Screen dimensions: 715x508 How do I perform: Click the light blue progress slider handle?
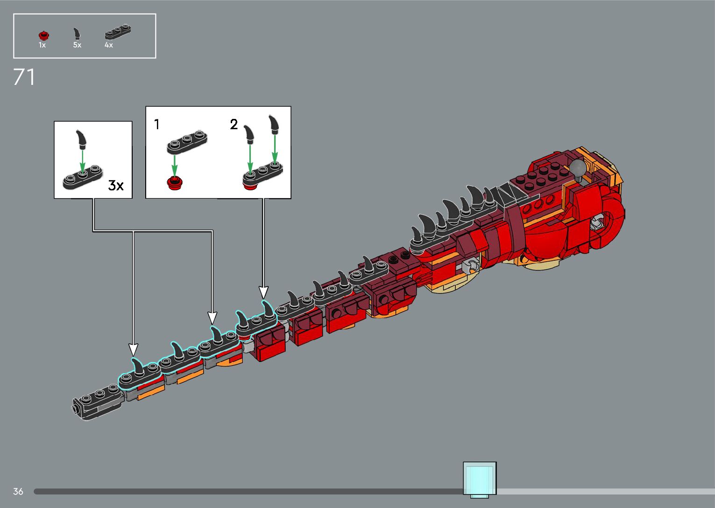point(480,479)
